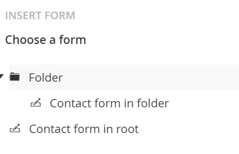Toggle the disclosure triangle left of Folder
Image resolution: width=239 pixels, height=154 pixels.
2,77
